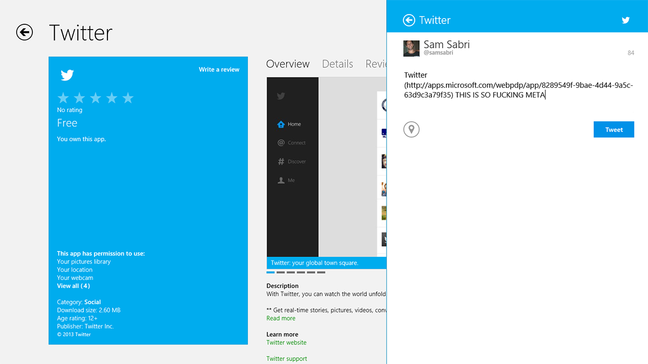Switch to the Overview tab
Viewport: 648px width, 364px height.
[x=287, y=64]
